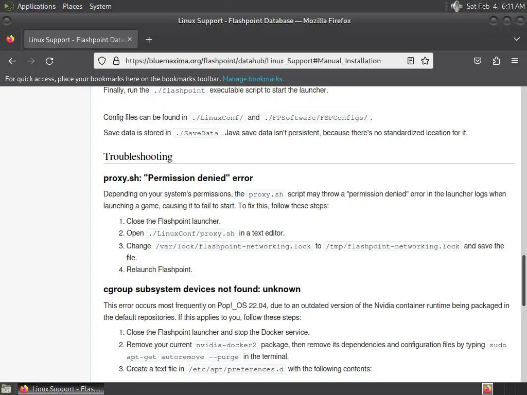Click the /etc/apt/preferences.d path text

point(236,369)
